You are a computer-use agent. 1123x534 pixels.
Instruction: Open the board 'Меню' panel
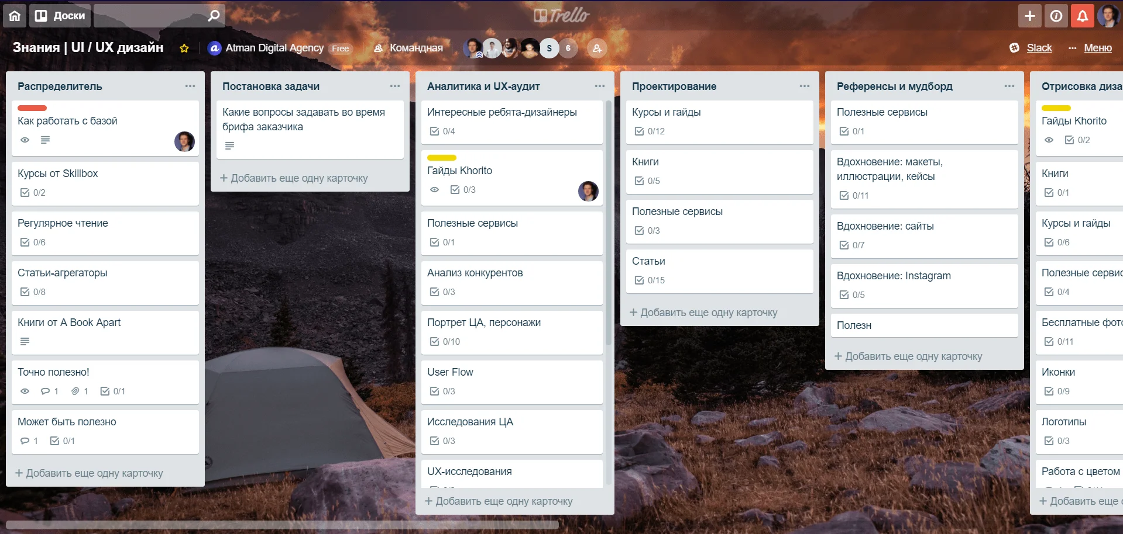click(x=1090, y=48)
